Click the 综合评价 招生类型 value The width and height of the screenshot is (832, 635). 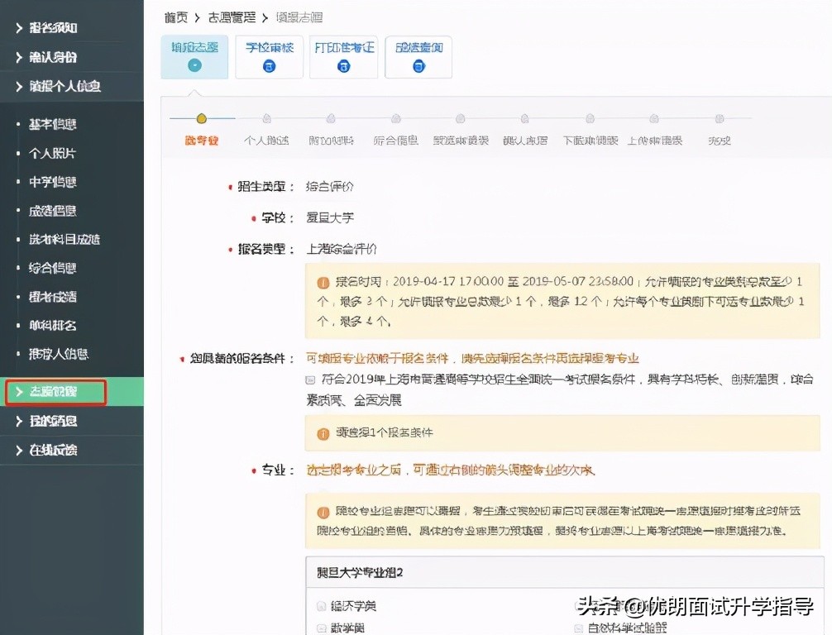coord(329,186)
